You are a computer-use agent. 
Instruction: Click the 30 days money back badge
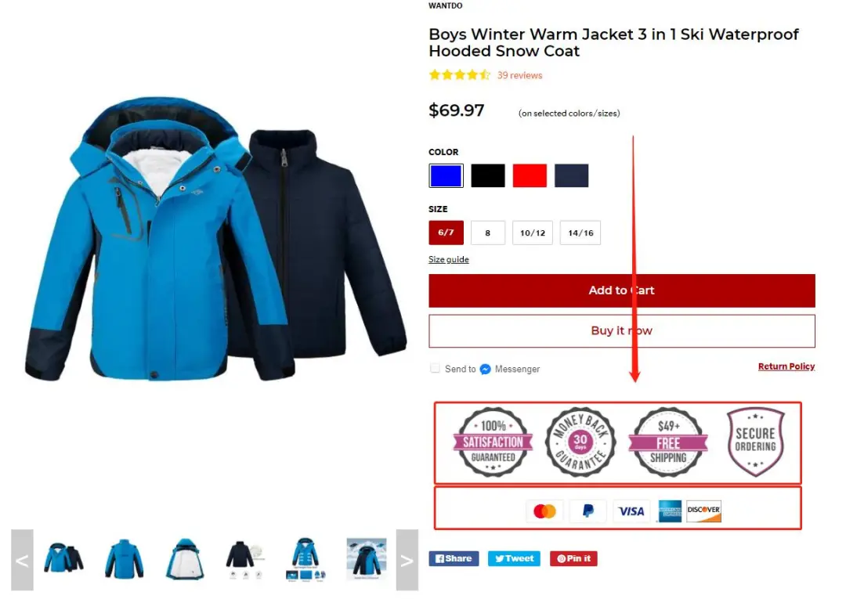580,442
